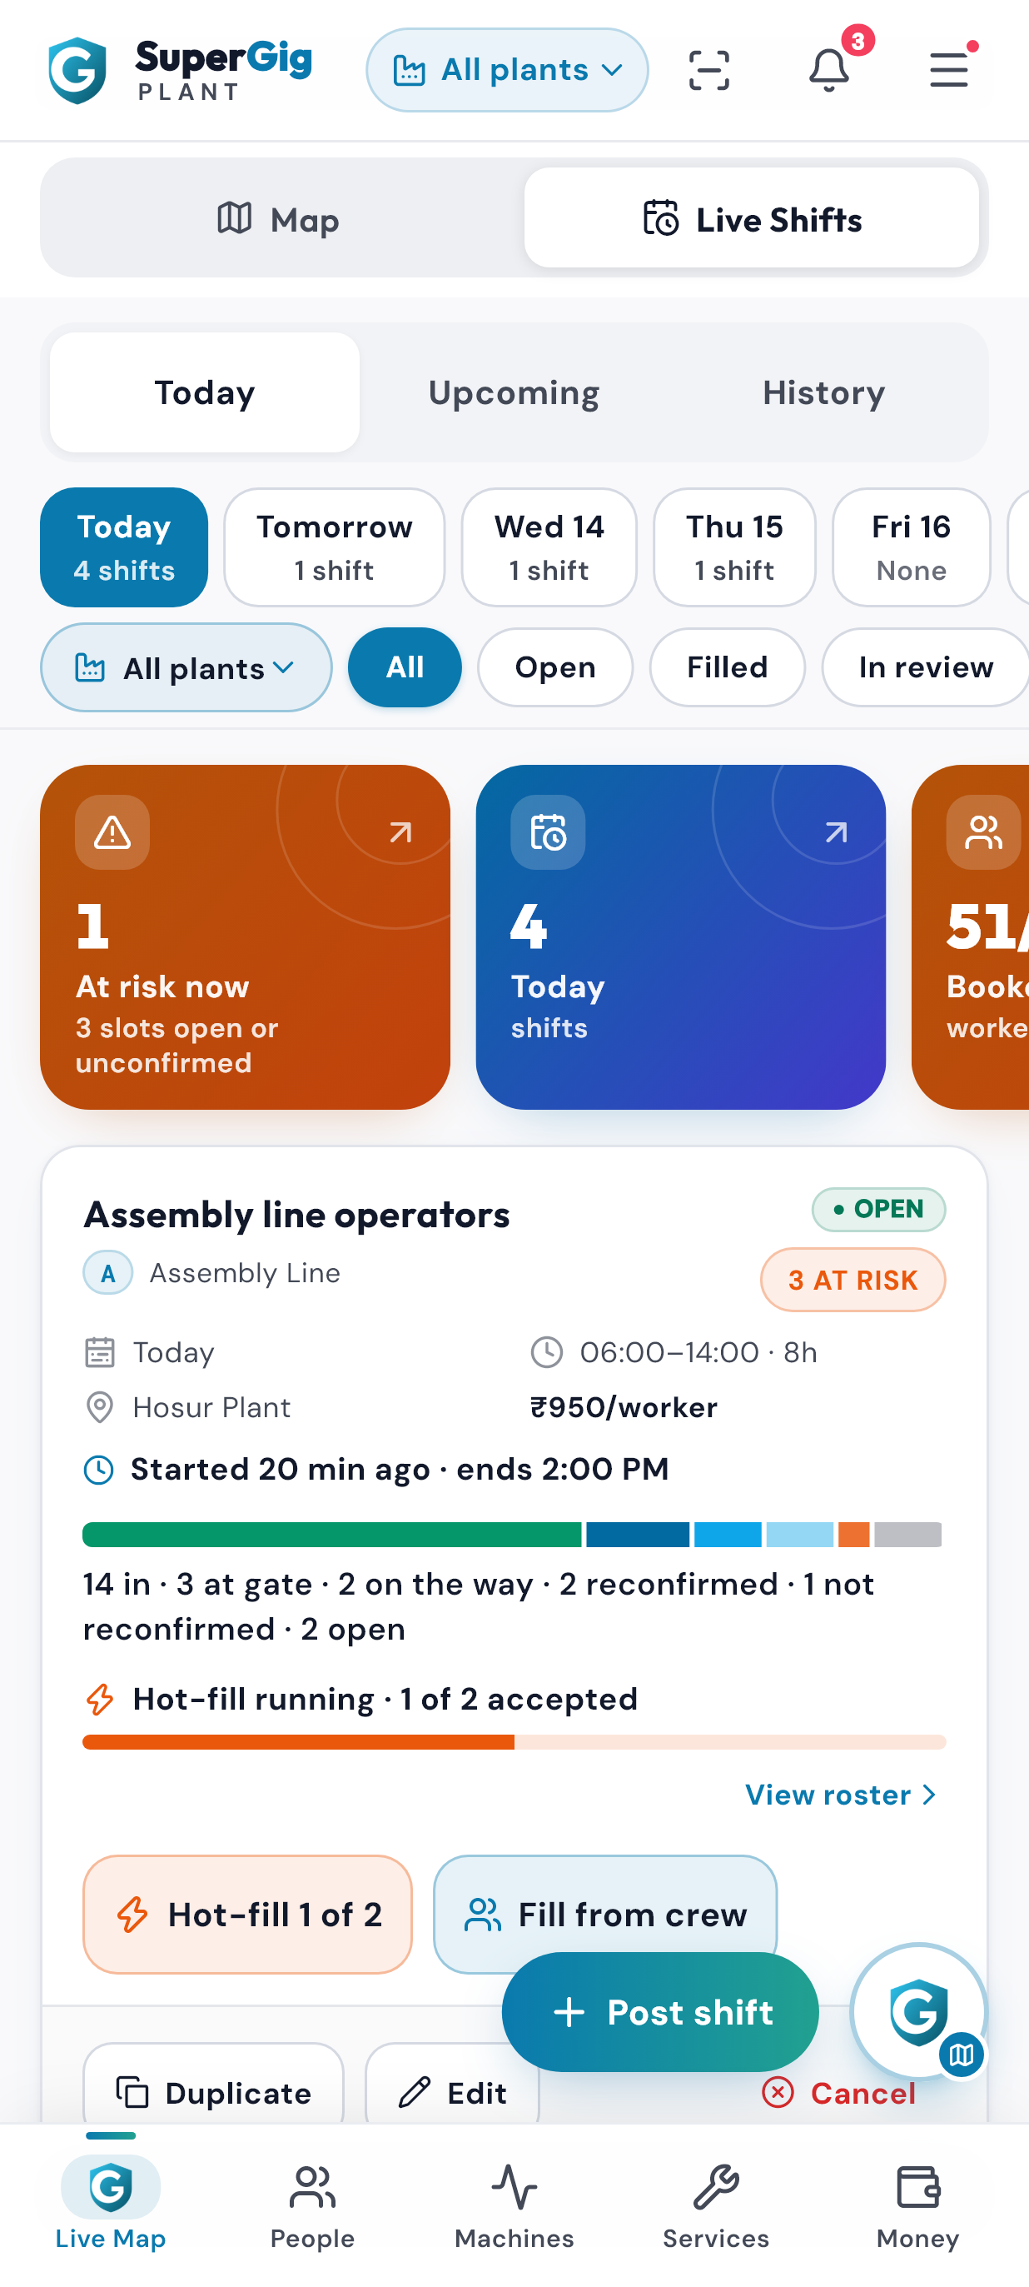The width and height of the screenshot is (1029, 2287).
Task: Tap the location pin beside Hosur Plant
Action: [99, 1407]
